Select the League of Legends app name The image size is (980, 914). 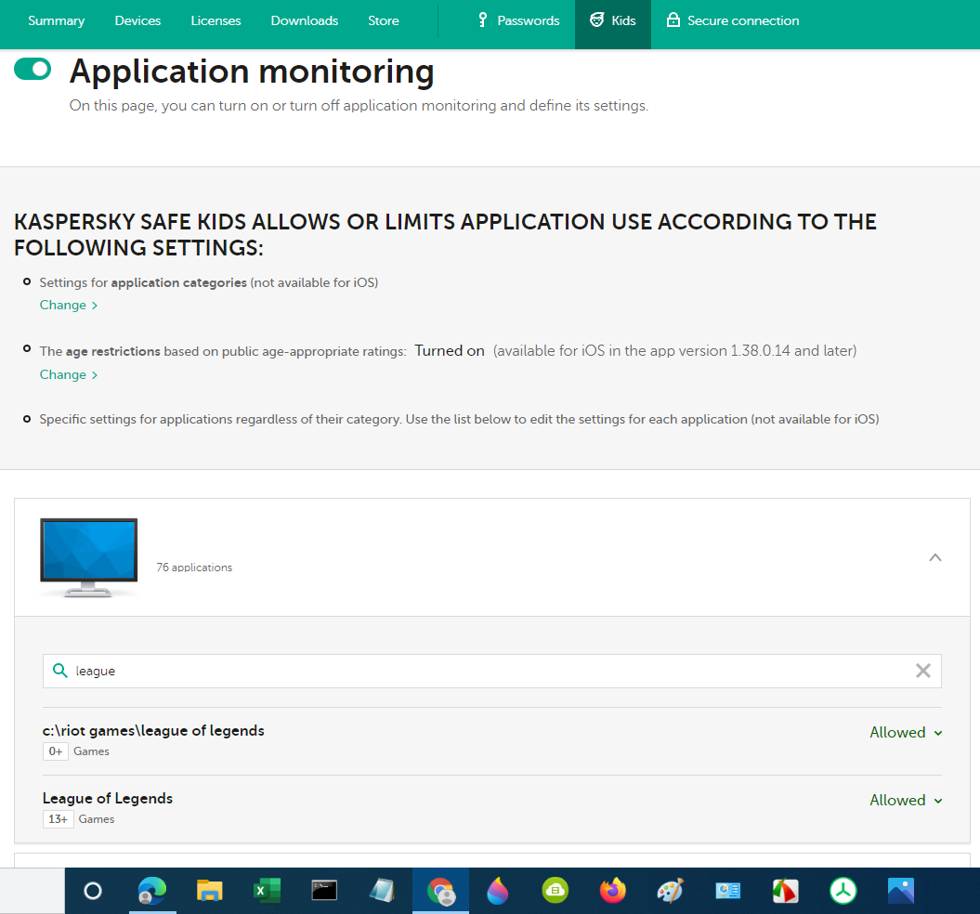coord(108,798)
